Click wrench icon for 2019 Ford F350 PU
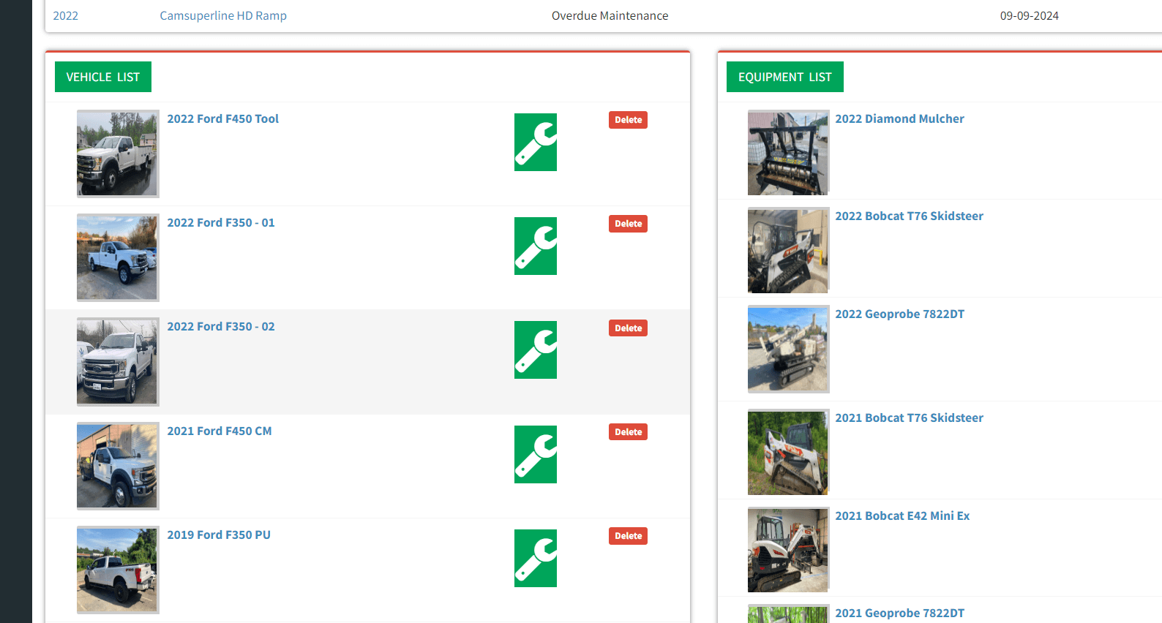Image resolution: width=1162 pixels, height=623 pixels. 535,558
